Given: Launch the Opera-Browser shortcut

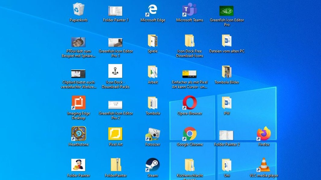Looking at the screenshot, I should [190, 103].
